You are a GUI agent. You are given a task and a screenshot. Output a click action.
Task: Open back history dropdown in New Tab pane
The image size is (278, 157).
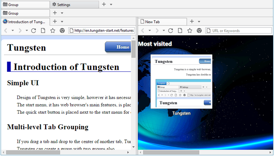[x=150, y=31]
